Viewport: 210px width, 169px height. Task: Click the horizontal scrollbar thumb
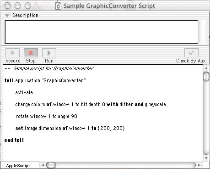coord(51,165)
